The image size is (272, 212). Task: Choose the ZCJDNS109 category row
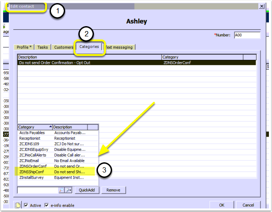(58, 144)
